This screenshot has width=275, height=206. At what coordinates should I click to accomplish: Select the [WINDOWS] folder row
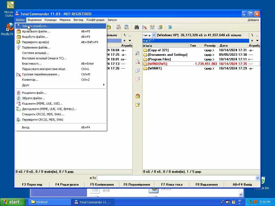[201, 64]
